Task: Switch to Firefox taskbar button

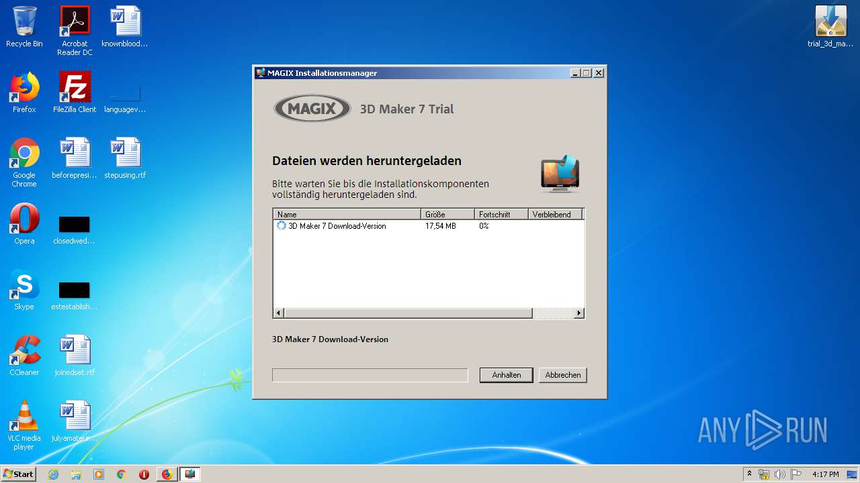Action: [167, 474]
